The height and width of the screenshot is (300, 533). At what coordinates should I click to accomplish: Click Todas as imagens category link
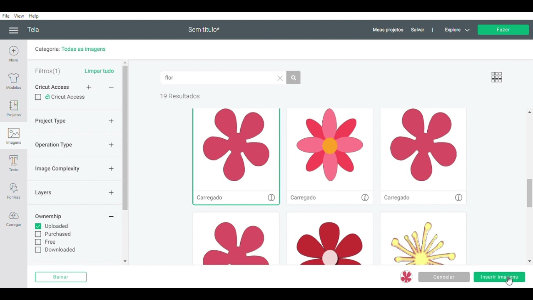point(83,49)
